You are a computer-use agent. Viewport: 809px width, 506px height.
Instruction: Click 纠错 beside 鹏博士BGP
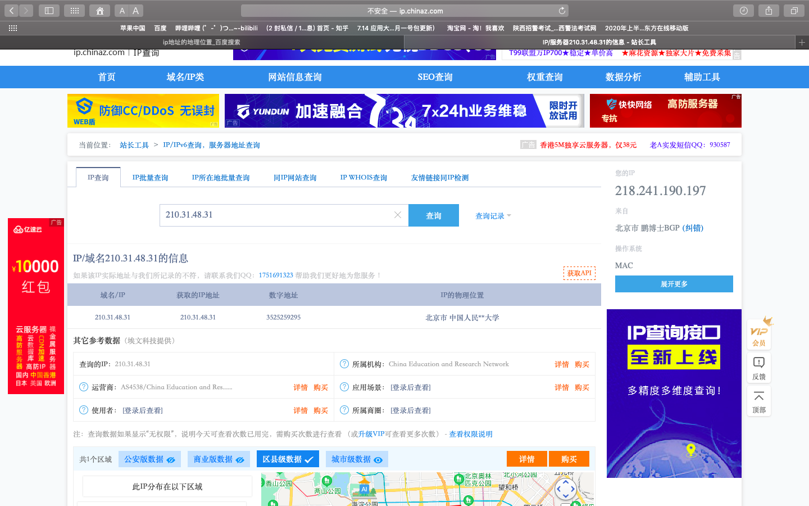click(693, 228)
